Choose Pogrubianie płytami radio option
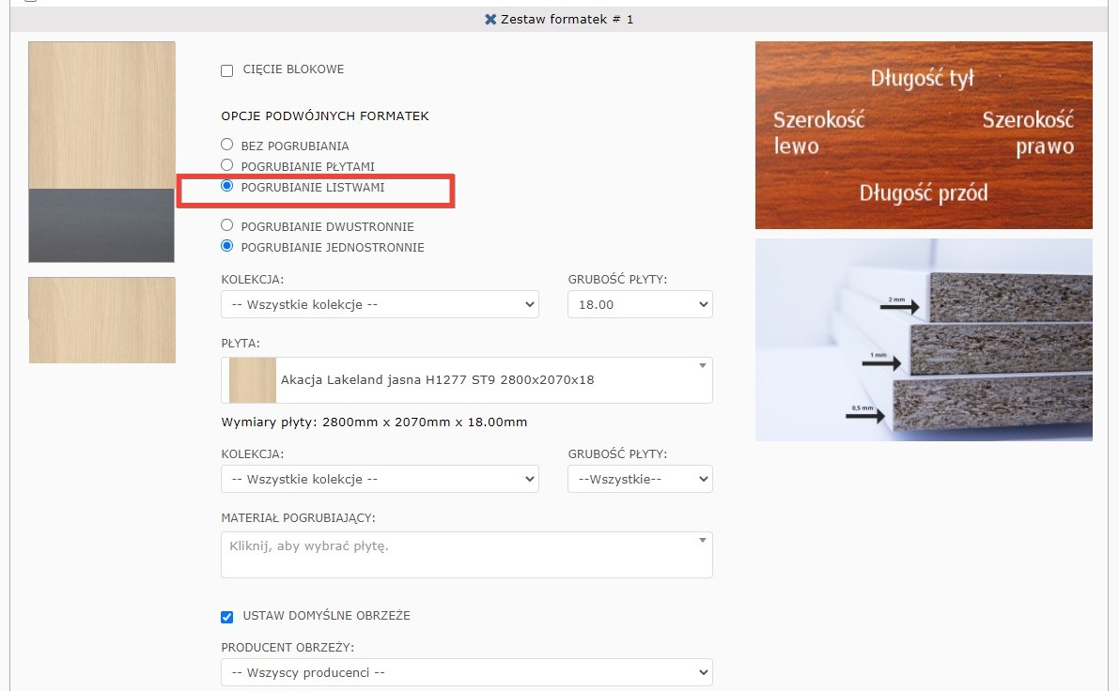 [x=226, y=166]
